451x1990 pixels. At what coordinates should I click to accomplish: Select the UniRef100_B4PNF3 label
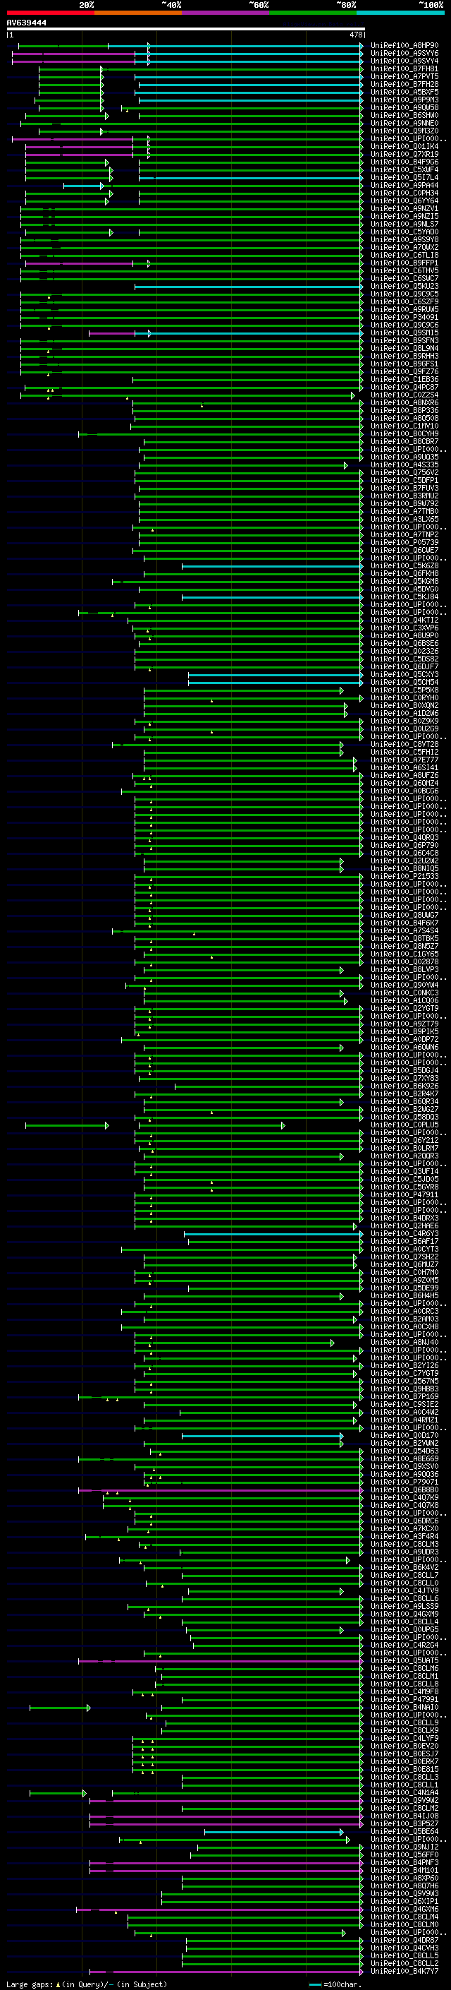click(404, 1862)
